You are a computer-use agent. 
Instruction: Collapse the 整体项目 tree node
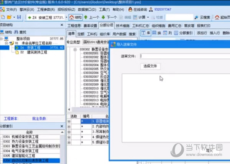[x=1, y=39]
